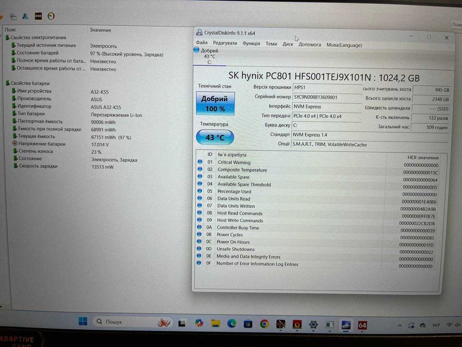
Task: Select drive C: tab showing Добрий 43 °C
Action: (x=209, y=56)
